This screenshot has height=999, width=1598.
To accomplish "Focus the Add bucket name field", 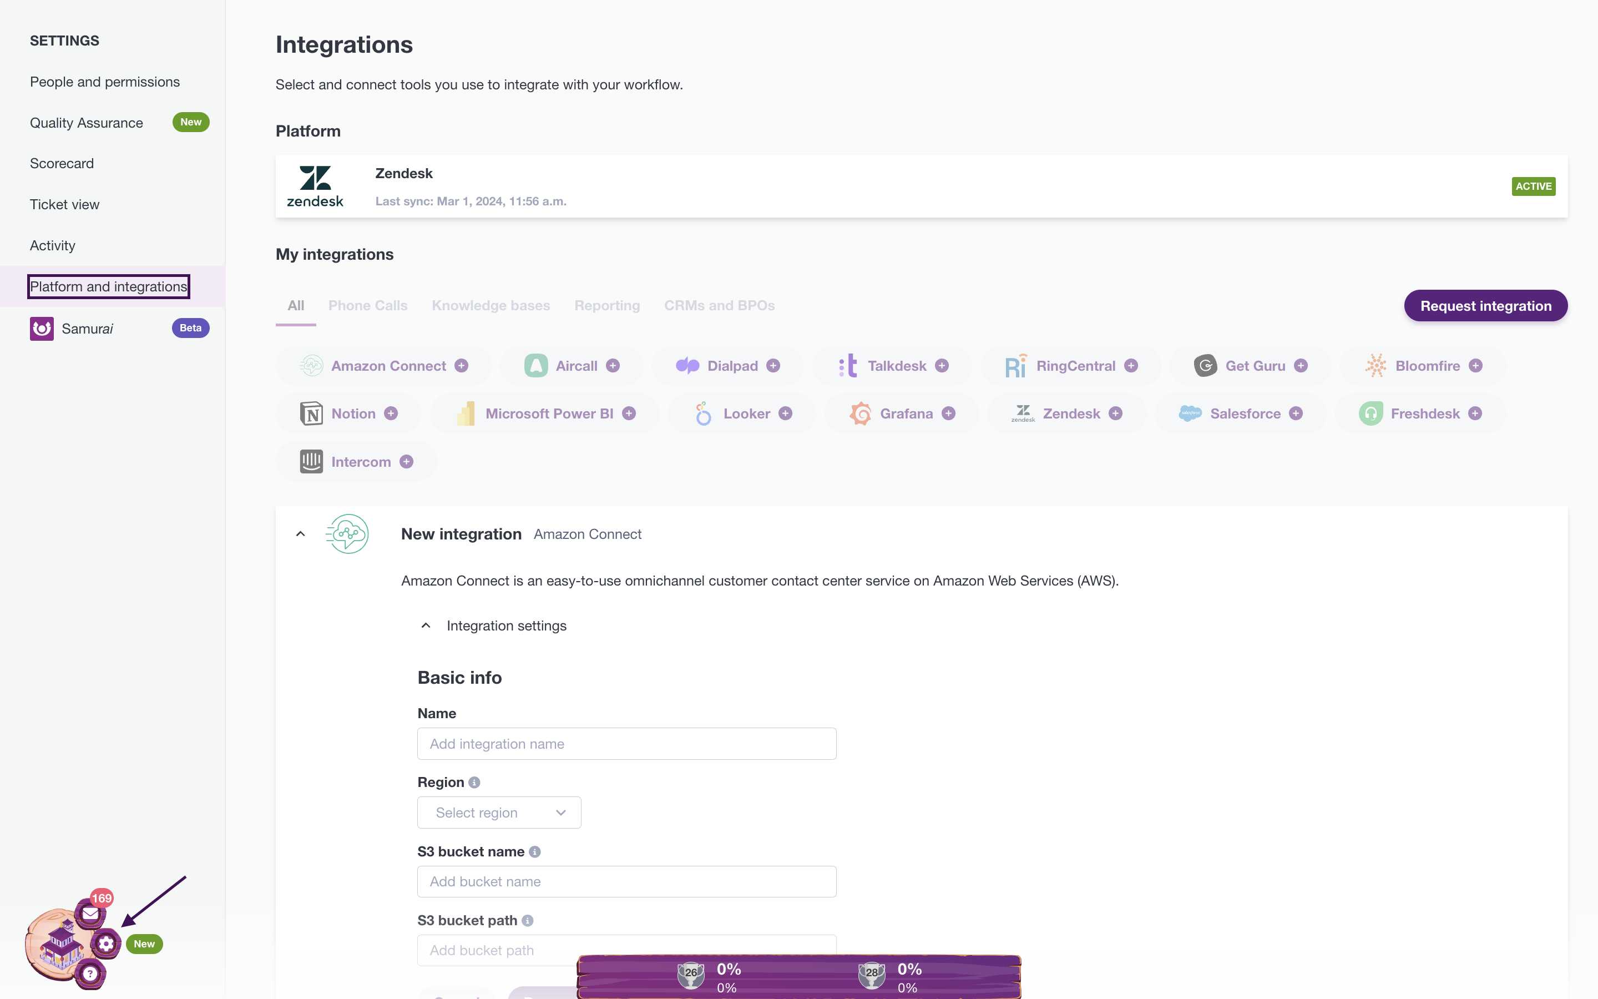I will (x=626, y=881).
